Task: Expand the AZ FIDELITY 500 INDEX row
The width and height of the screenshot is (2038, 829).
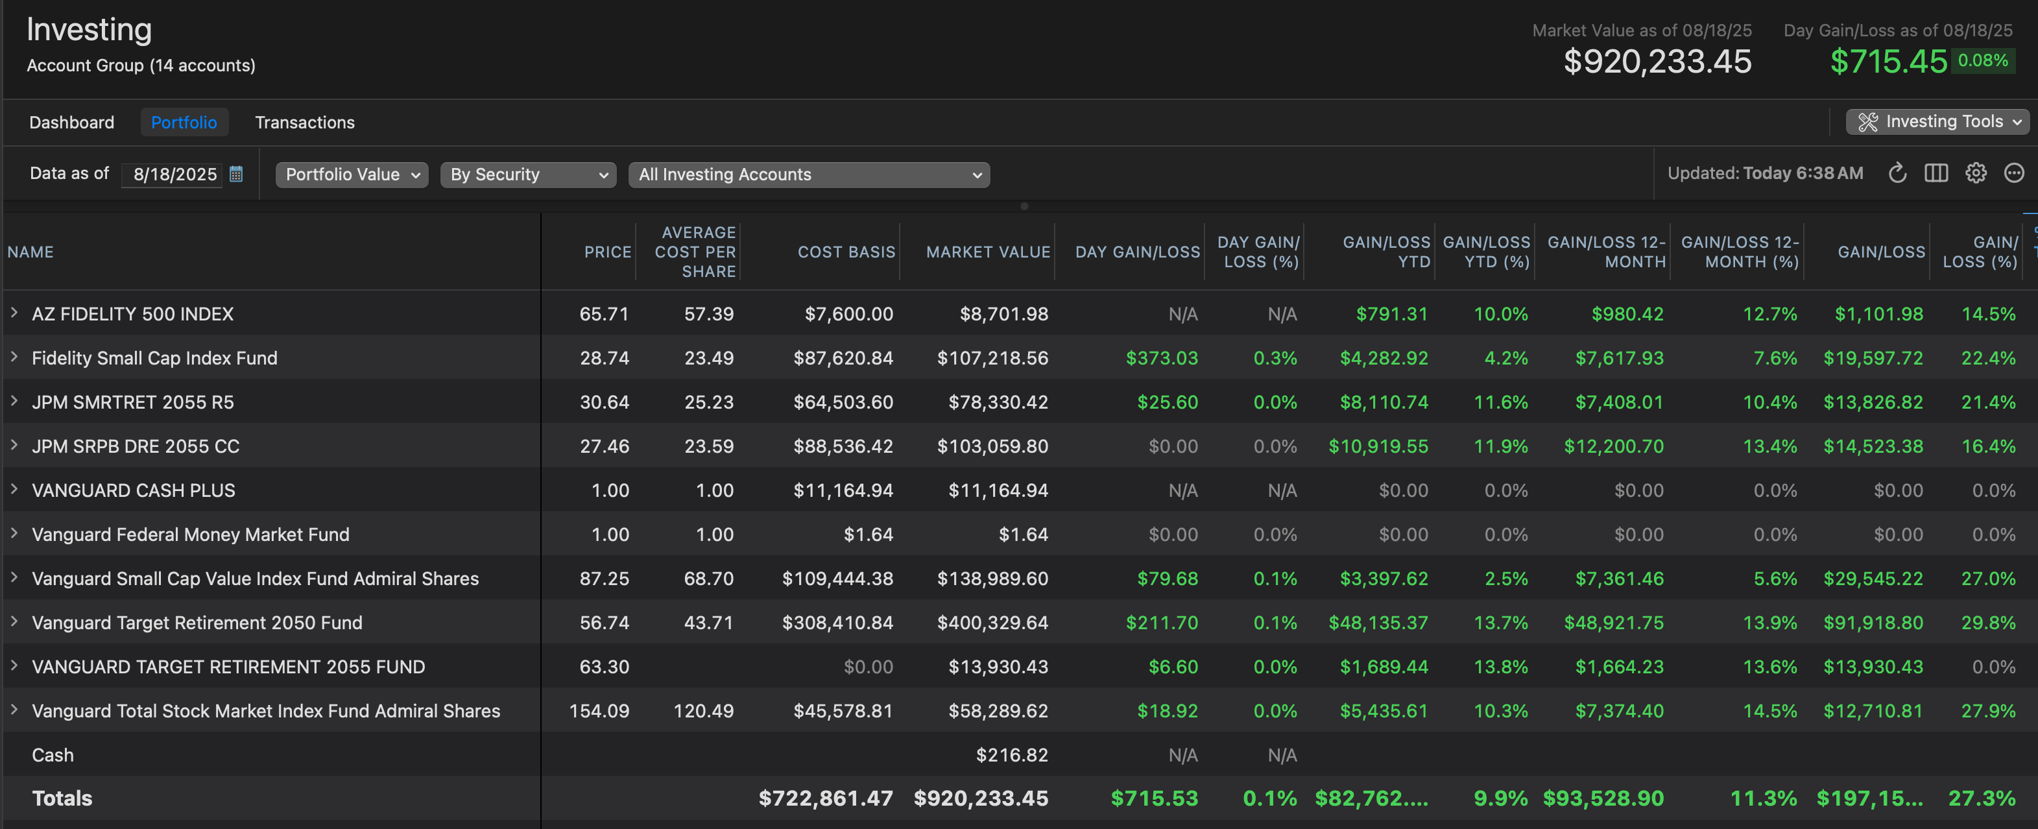Action: (x=14, y=313)
